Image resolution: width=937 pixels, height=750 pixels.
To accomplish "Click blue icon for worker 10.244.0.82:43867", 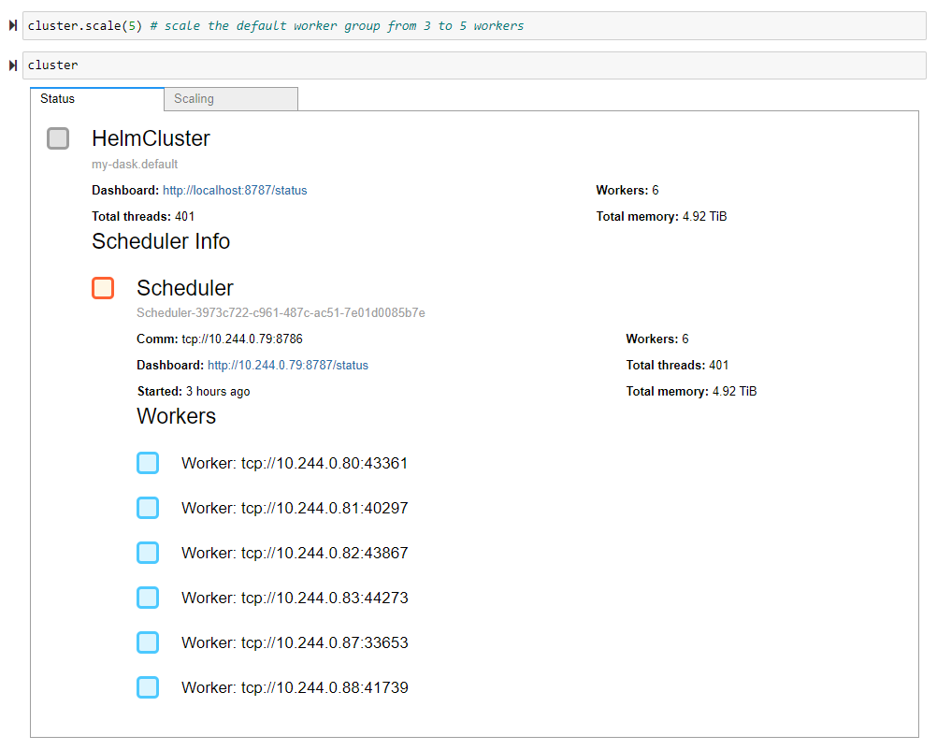I will tap(148, 553).
